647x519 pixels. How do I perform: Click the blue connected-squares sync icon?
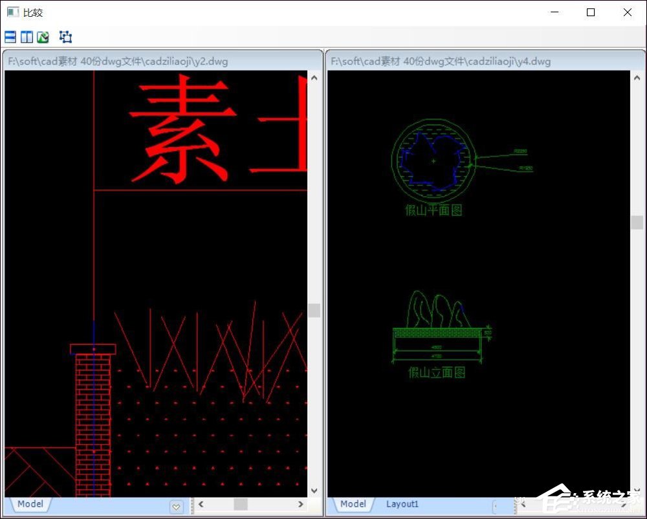tap(65, 37)
